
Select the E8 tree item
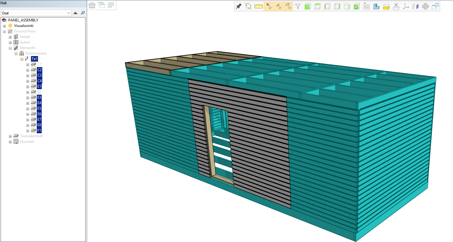point(39,125)
